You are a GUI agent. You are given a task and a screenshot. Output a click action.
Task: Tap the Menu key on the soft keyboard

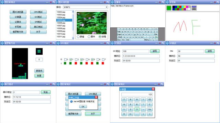(147, 40)
